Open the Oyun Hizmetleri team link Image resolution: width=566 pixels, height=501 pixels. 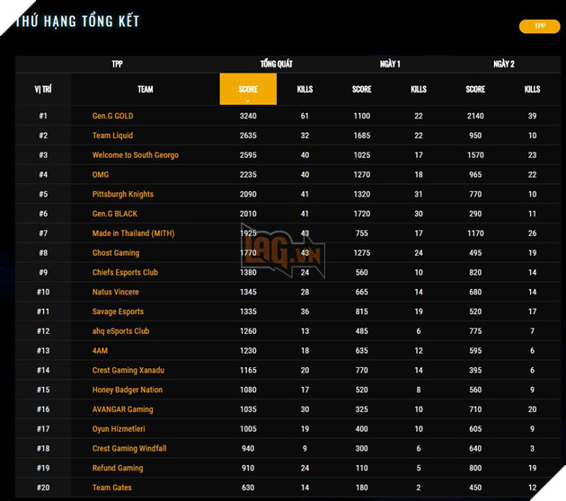(119, 429)
